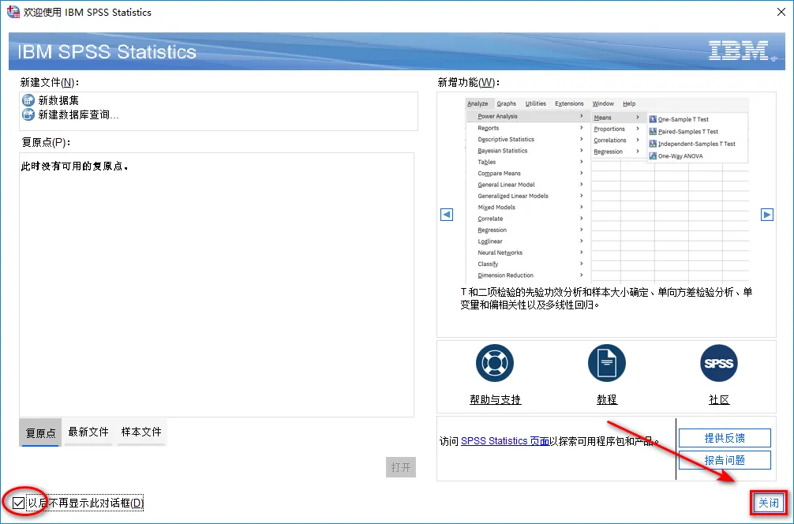Screen dimensions: 794x524
Task: Click the disabled 打开 button
Action: point(400,467)
